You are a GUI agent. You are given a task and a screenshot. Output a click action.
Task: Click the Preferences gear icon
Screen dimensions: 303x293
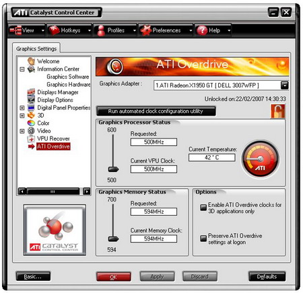(146, 30)
